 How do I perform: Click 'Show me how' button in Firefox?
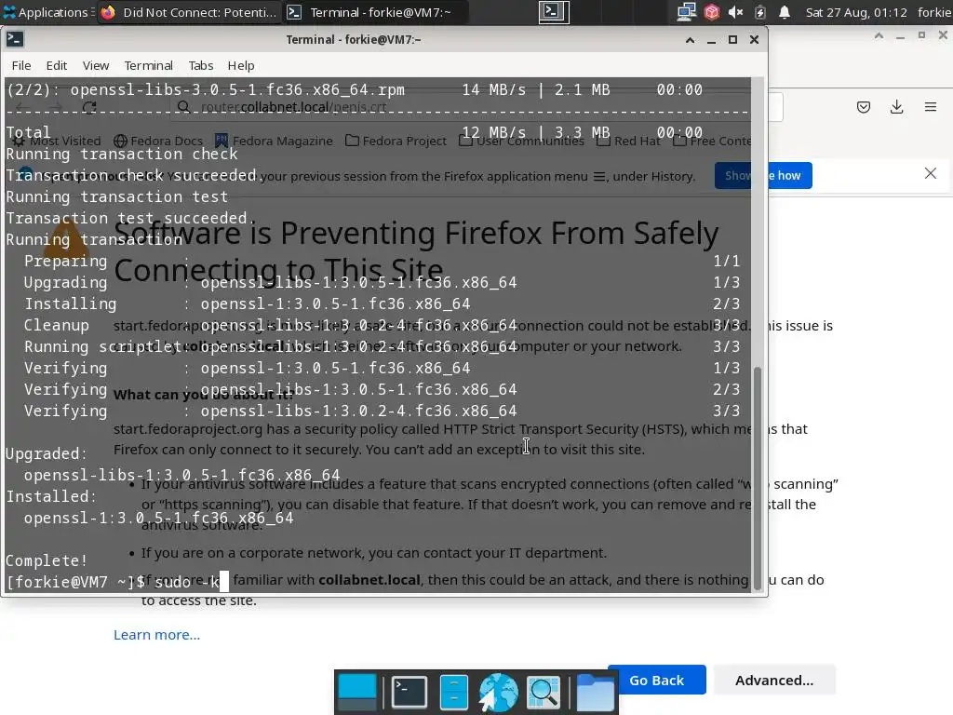point(763,176)
